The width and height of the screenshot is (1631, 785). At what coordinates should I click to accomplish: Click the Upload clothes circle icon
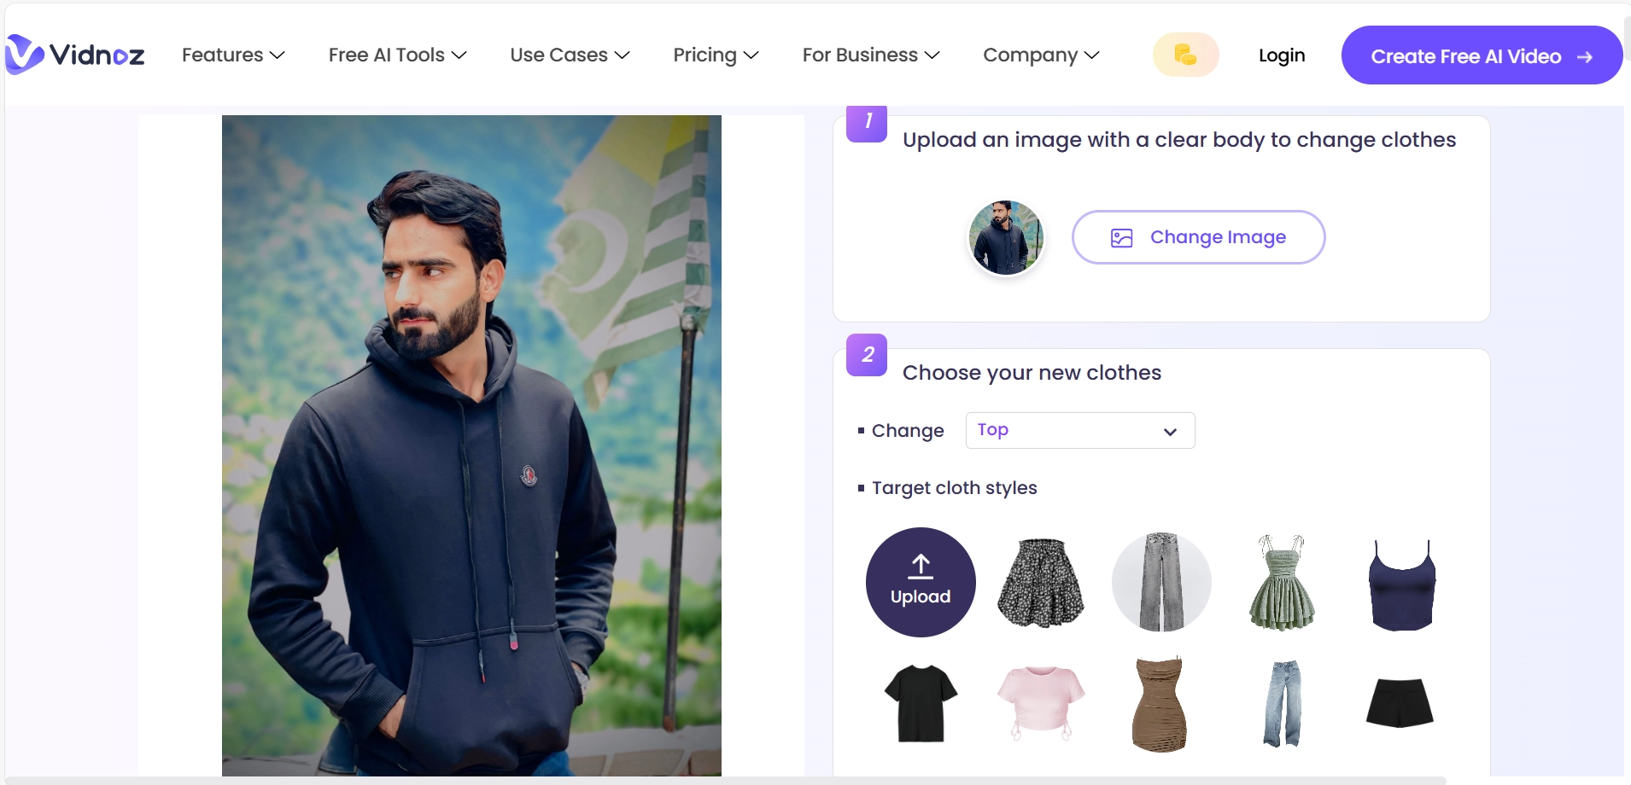pos(921,582)
